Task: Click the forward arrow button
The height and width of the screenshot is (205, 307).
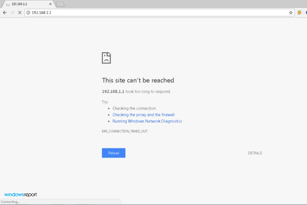Action: tap(12, 13)
